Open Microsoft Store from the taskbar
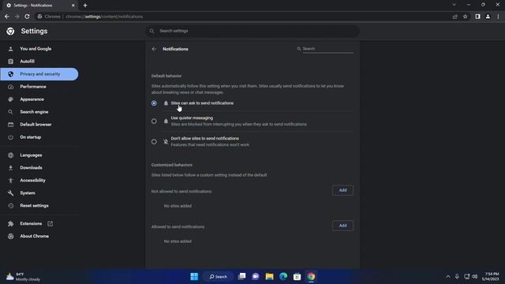 (x=297, y=277)
